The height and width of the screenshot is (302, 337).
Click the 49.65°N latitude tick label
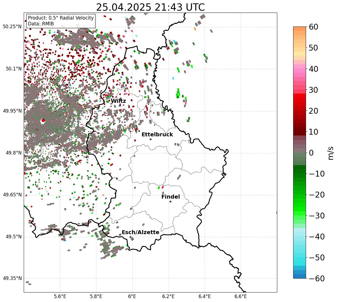click(12, 195)
